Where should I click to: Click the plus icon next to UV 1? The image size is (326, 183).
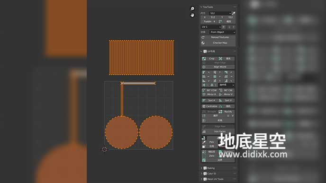pos(224,27)
